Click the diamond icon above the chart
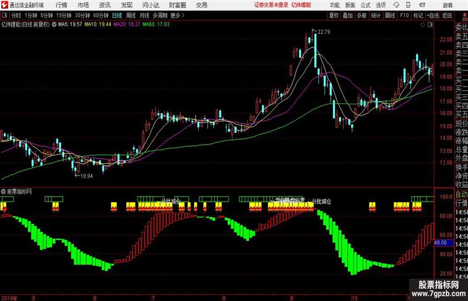Screen dimensions: 468x301 click(423, 25)
